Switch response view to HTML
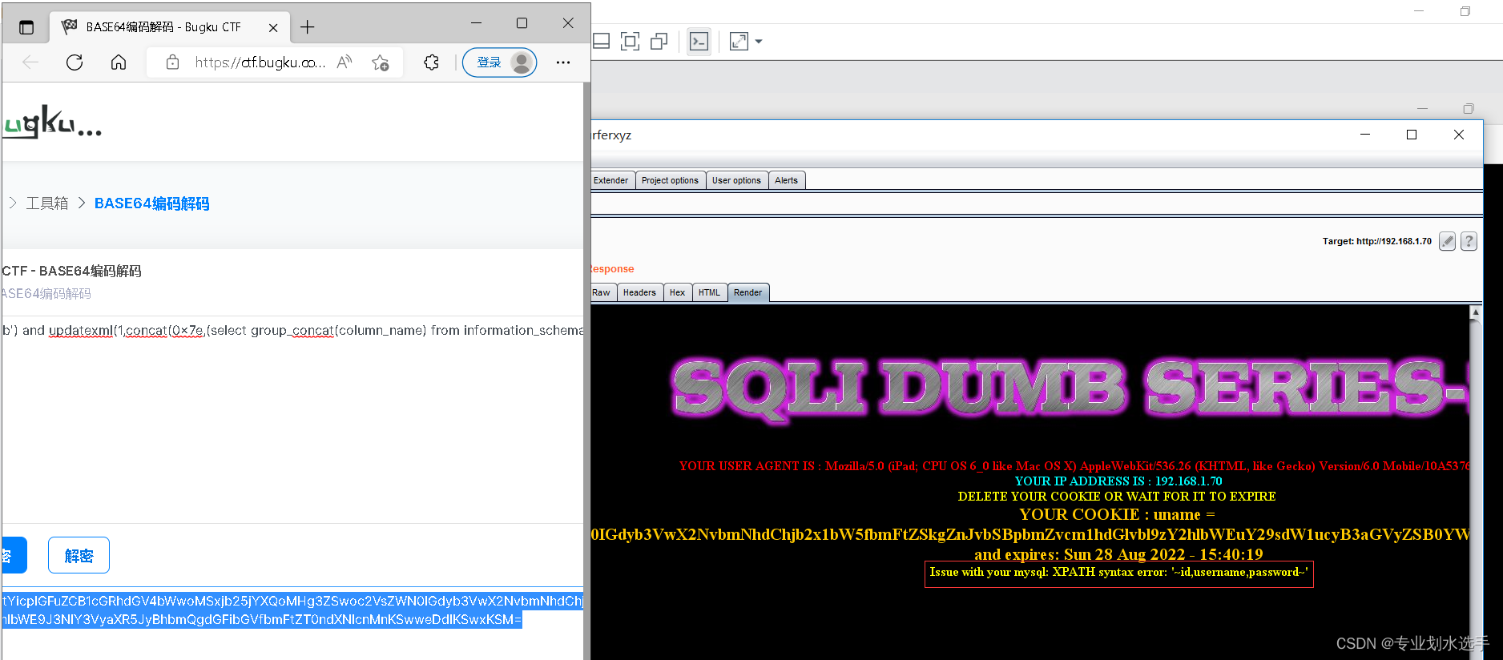 709,292
